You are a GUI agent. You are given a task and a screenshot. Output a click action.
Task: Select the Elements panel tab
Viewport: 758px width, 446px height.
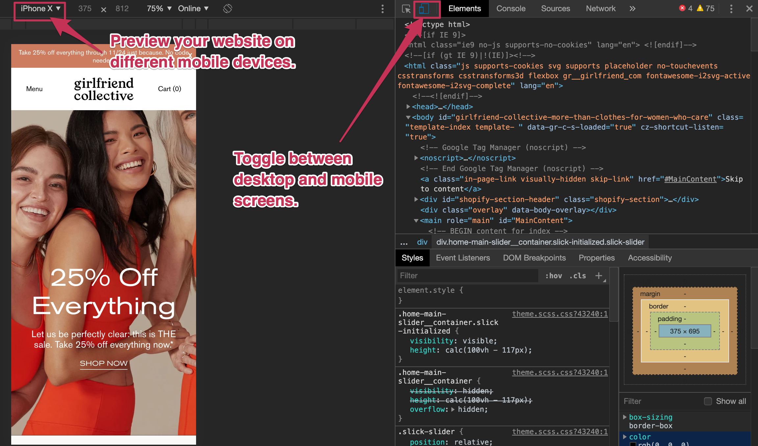464,8
